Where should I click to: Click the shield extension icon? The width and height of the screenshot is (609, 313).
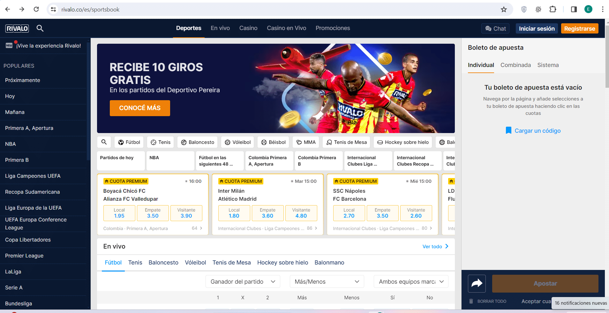524,9
